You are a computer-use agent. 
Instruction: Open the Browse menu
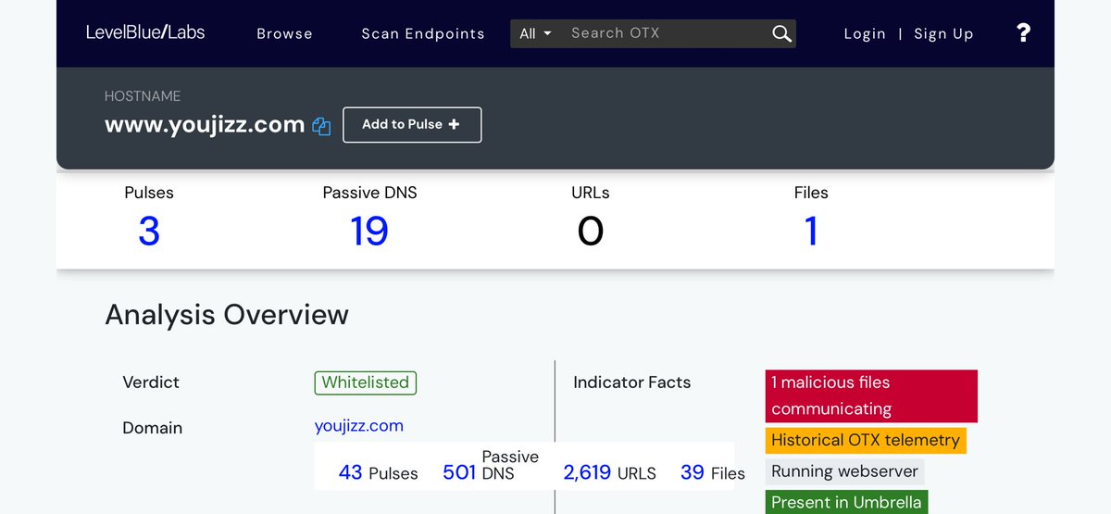pos(284,33)
